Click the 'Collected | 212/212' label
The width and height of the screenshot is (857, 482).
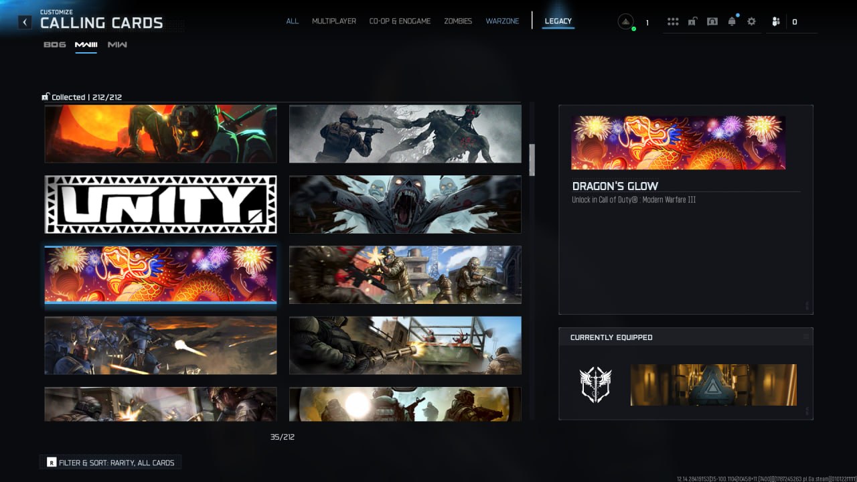click(87, 97)
